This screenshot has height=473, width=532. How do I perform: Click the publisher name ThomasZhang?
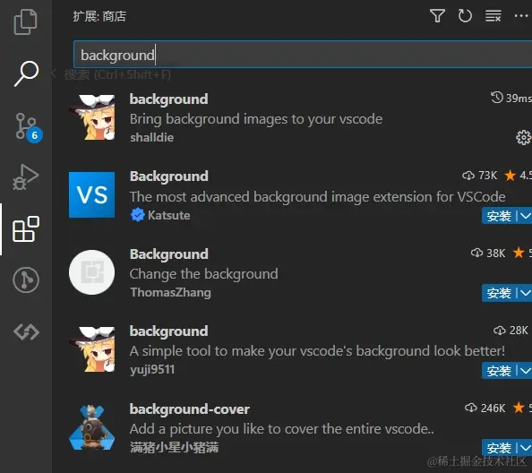(x=171, y=292)
